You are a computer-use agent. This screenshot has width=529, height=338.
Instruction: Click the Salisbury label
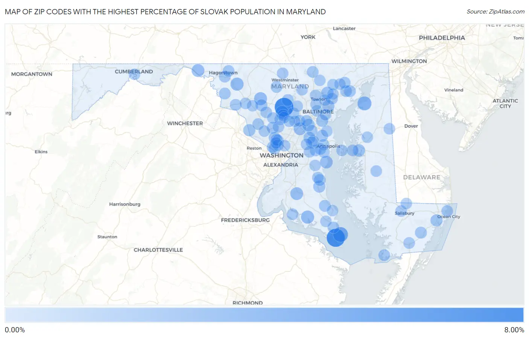click(404, 213)
